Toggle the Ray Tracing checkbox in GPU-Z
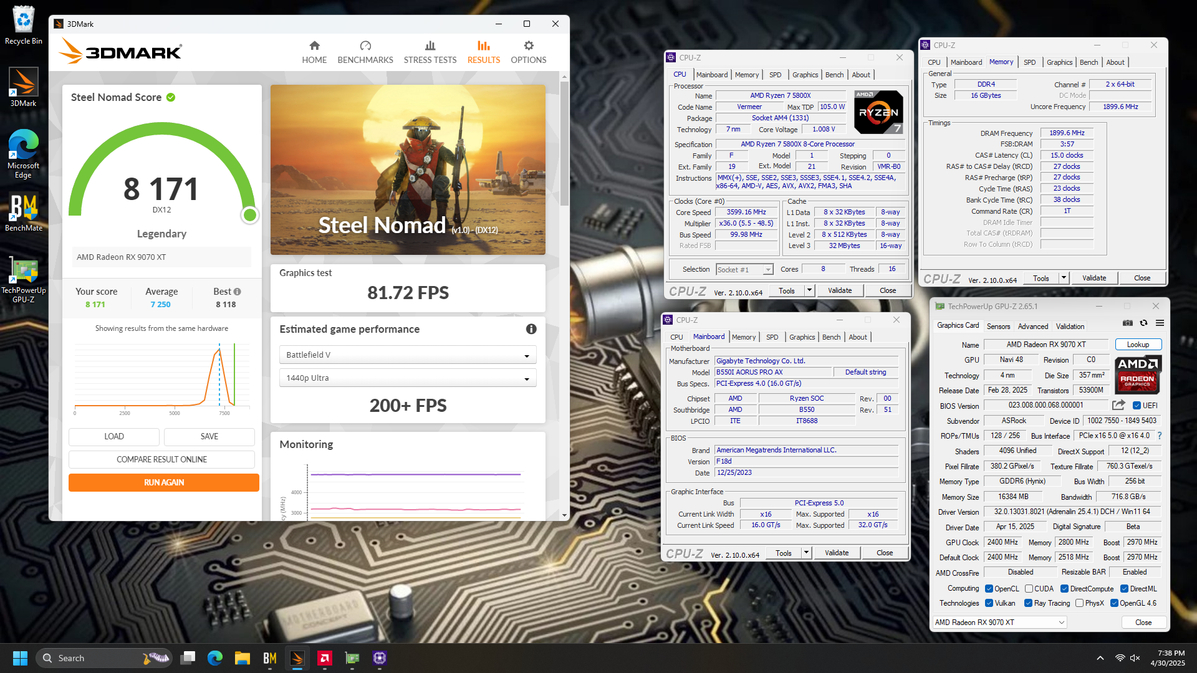The image size is (1197, 673). [1028, 603]
